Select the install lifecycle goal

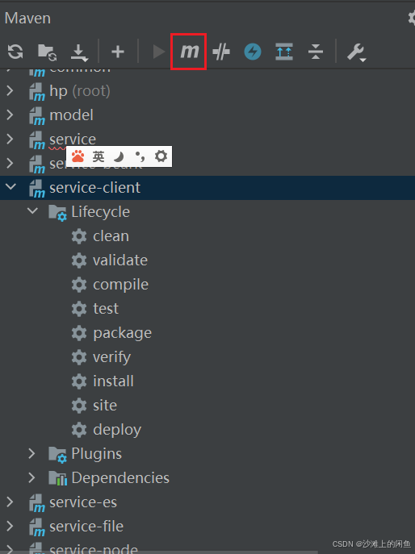click(113, 381)
